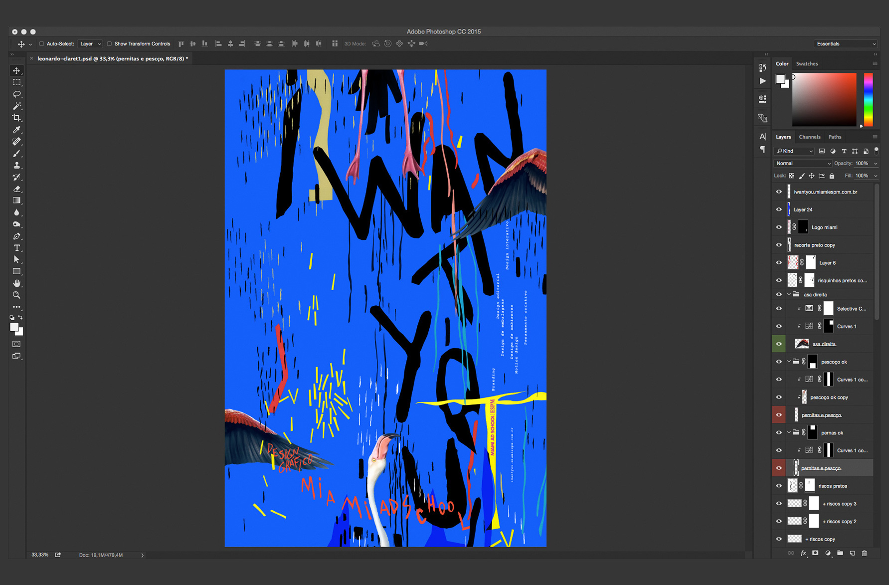Select the leonardo-claret1.psd document tab
The height and width of the screenshot is (585, 889).
coord(113,59)
